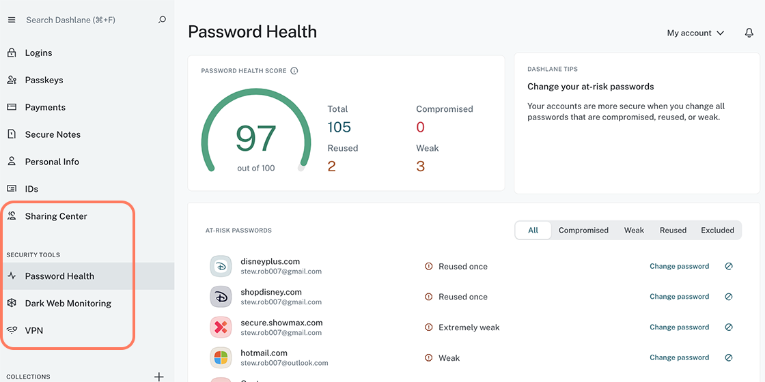Screen dimensions: 765x382
Task: Click the Extremely weak status text
Action: pyautogui.click(x=469, y=327)
